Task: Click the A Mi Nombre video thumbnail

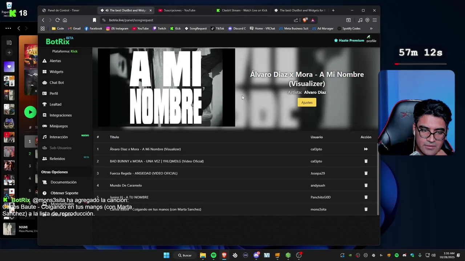Action: (x=166, y=87)
